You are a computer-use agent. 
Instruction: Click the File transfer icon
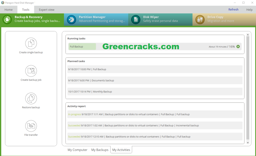tap(31, 126)
